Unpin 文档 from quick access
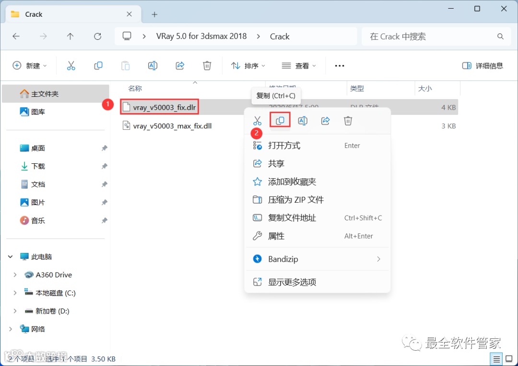 click(104, 184)
